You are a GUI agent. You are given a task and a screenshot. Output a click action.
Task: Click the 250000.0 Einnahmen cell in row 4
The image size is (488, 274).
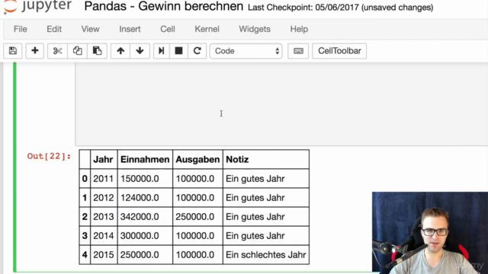(x=145, y=255)
